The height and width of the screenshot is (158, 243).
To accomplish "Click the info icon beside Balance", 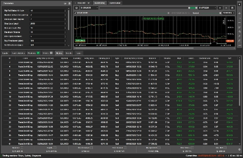I will [x=22, y=148].
